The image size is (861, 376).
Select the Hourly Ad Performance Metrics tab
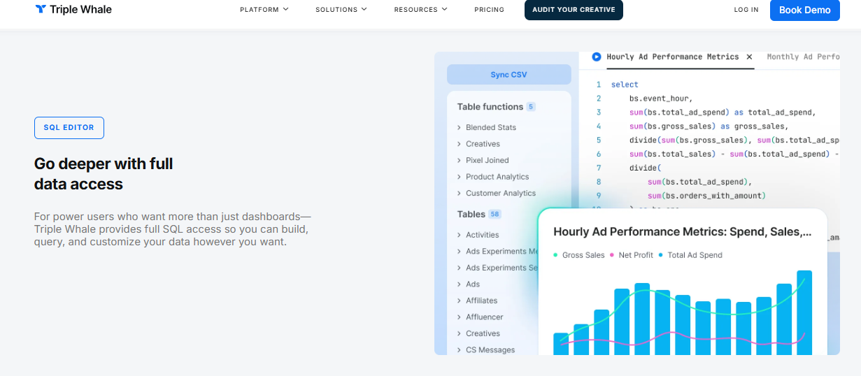tap(672, 57)
